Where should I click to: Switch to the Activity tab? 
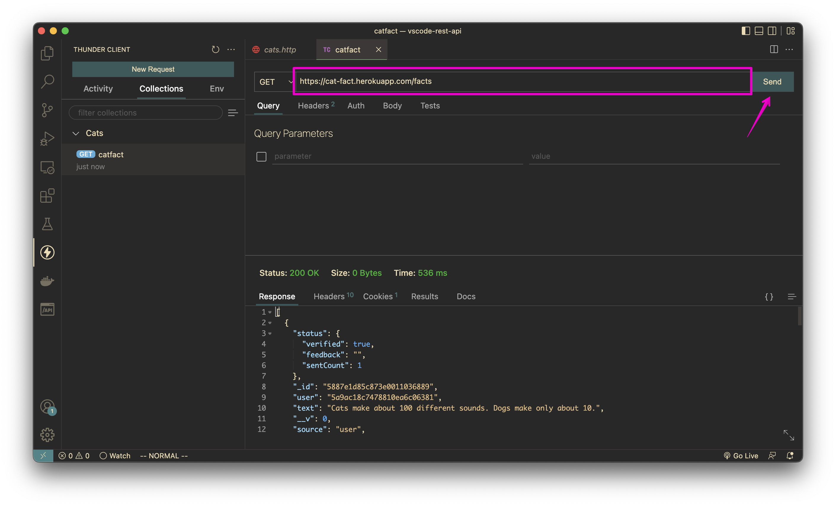98,89
